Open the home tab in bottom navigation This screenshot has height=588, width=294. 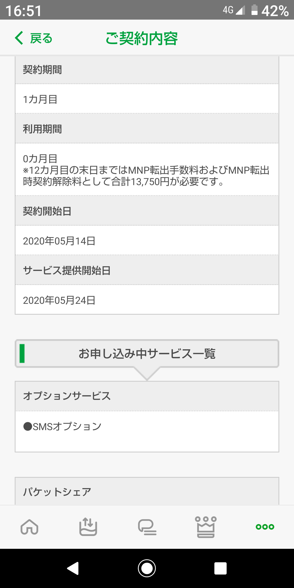pos(29,527)
